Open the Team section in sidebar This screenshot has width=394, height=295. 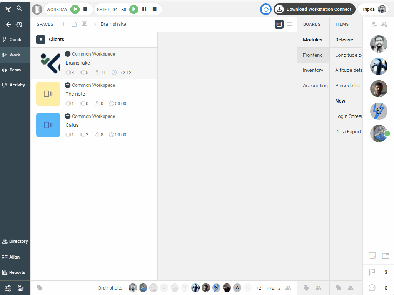pos(15,70)
